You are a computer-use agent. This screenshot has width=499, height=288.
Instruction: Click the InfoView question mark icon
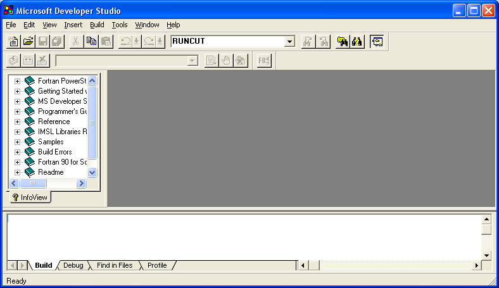tap(15, 197)
